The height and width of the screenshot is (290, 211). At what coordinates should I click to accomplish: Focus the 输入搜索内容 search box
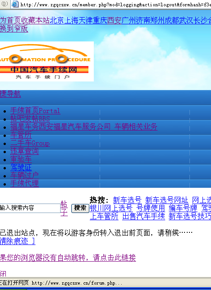pos(30,208)
